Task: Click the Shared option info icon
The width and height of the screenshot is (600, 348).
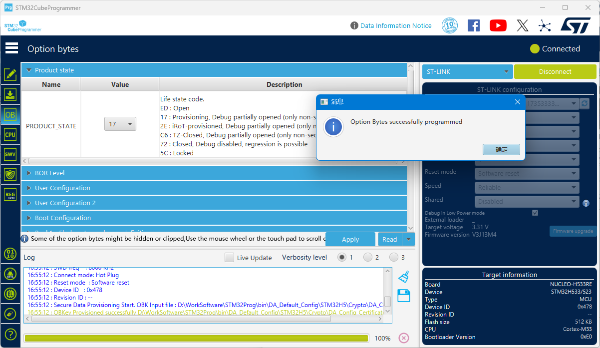Action: (x=586, y=203)
